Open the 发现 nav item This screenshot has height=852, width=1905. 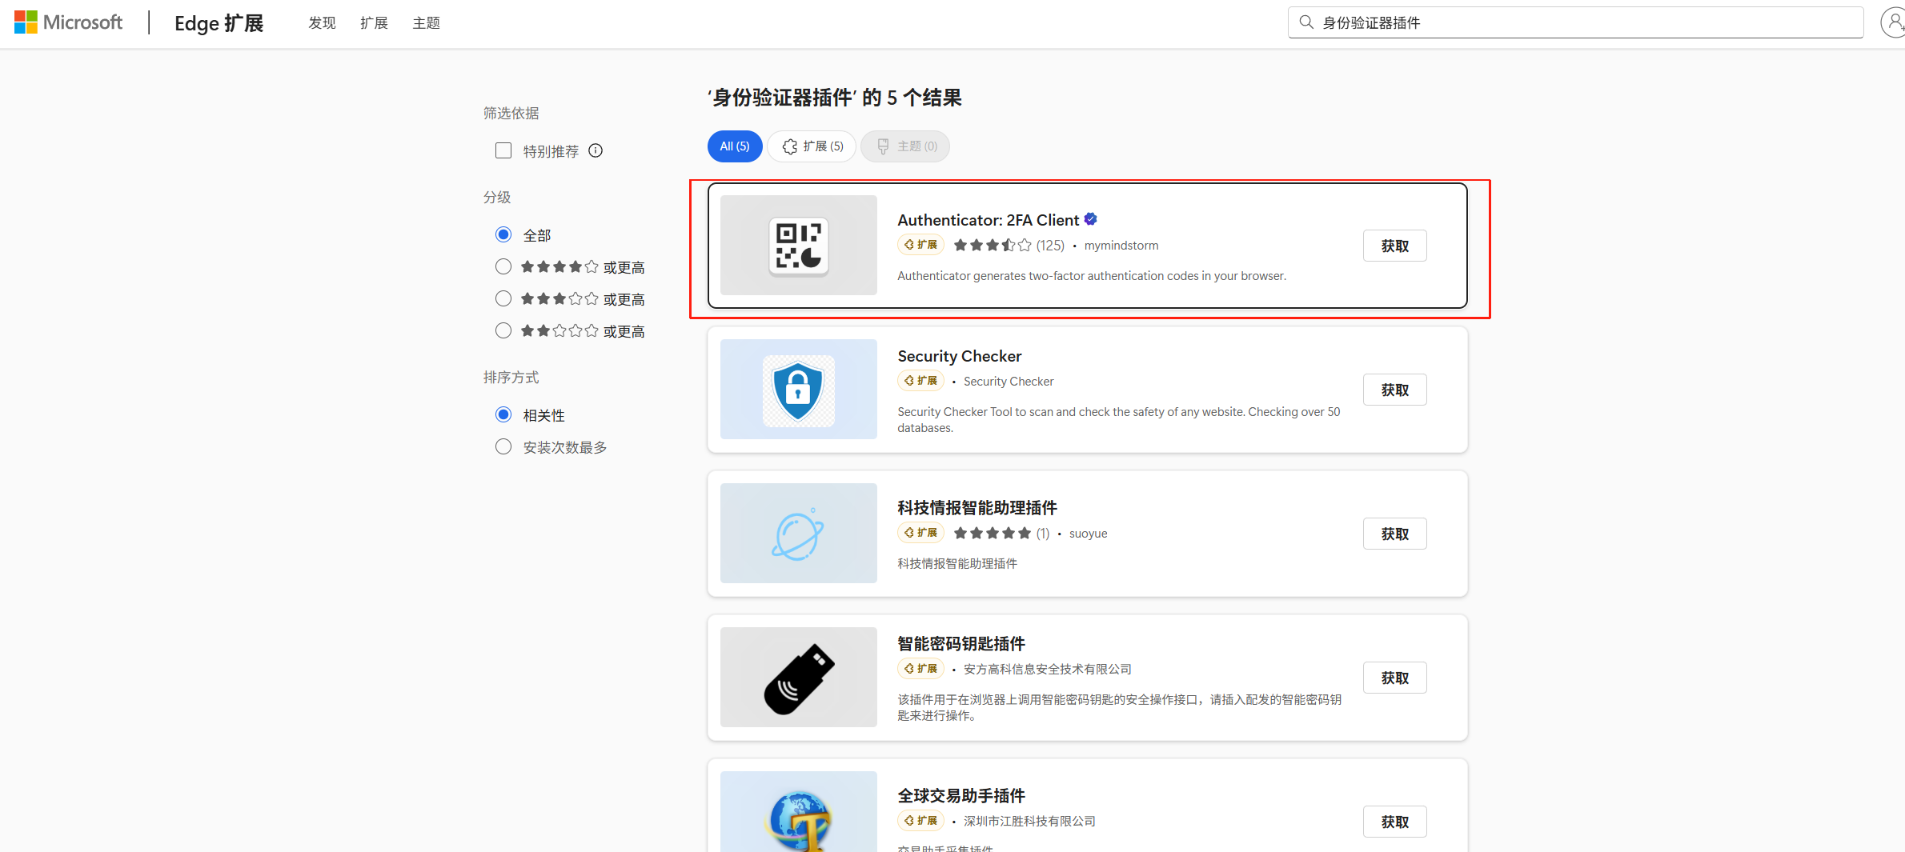pyautogui.click(x=322, y=23)
